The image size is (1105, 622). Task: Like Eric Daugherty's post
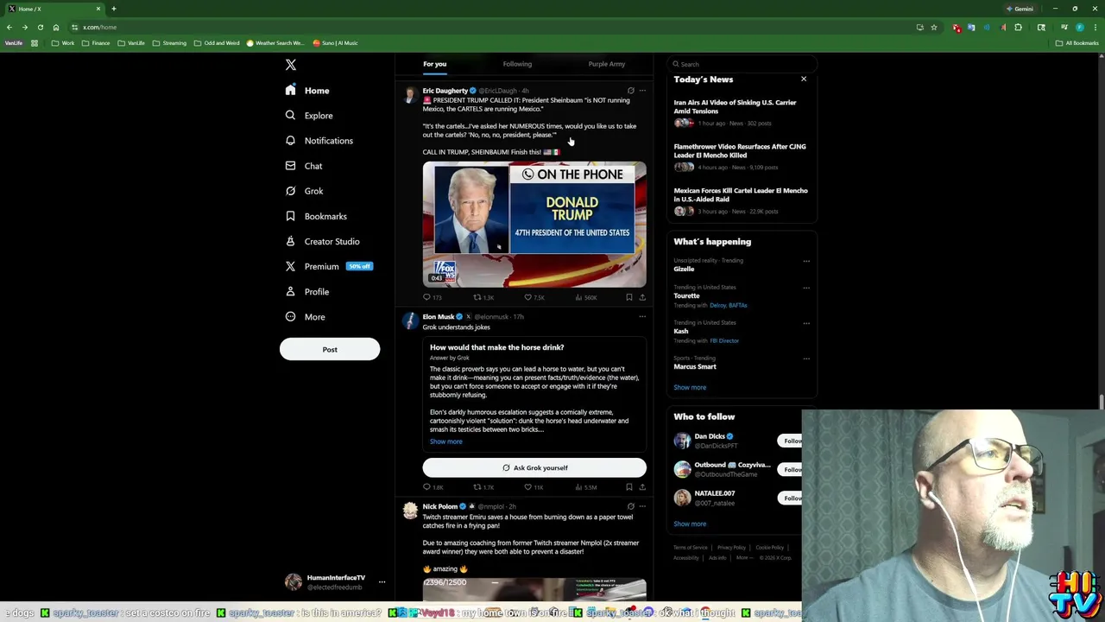tap(534, 297)
